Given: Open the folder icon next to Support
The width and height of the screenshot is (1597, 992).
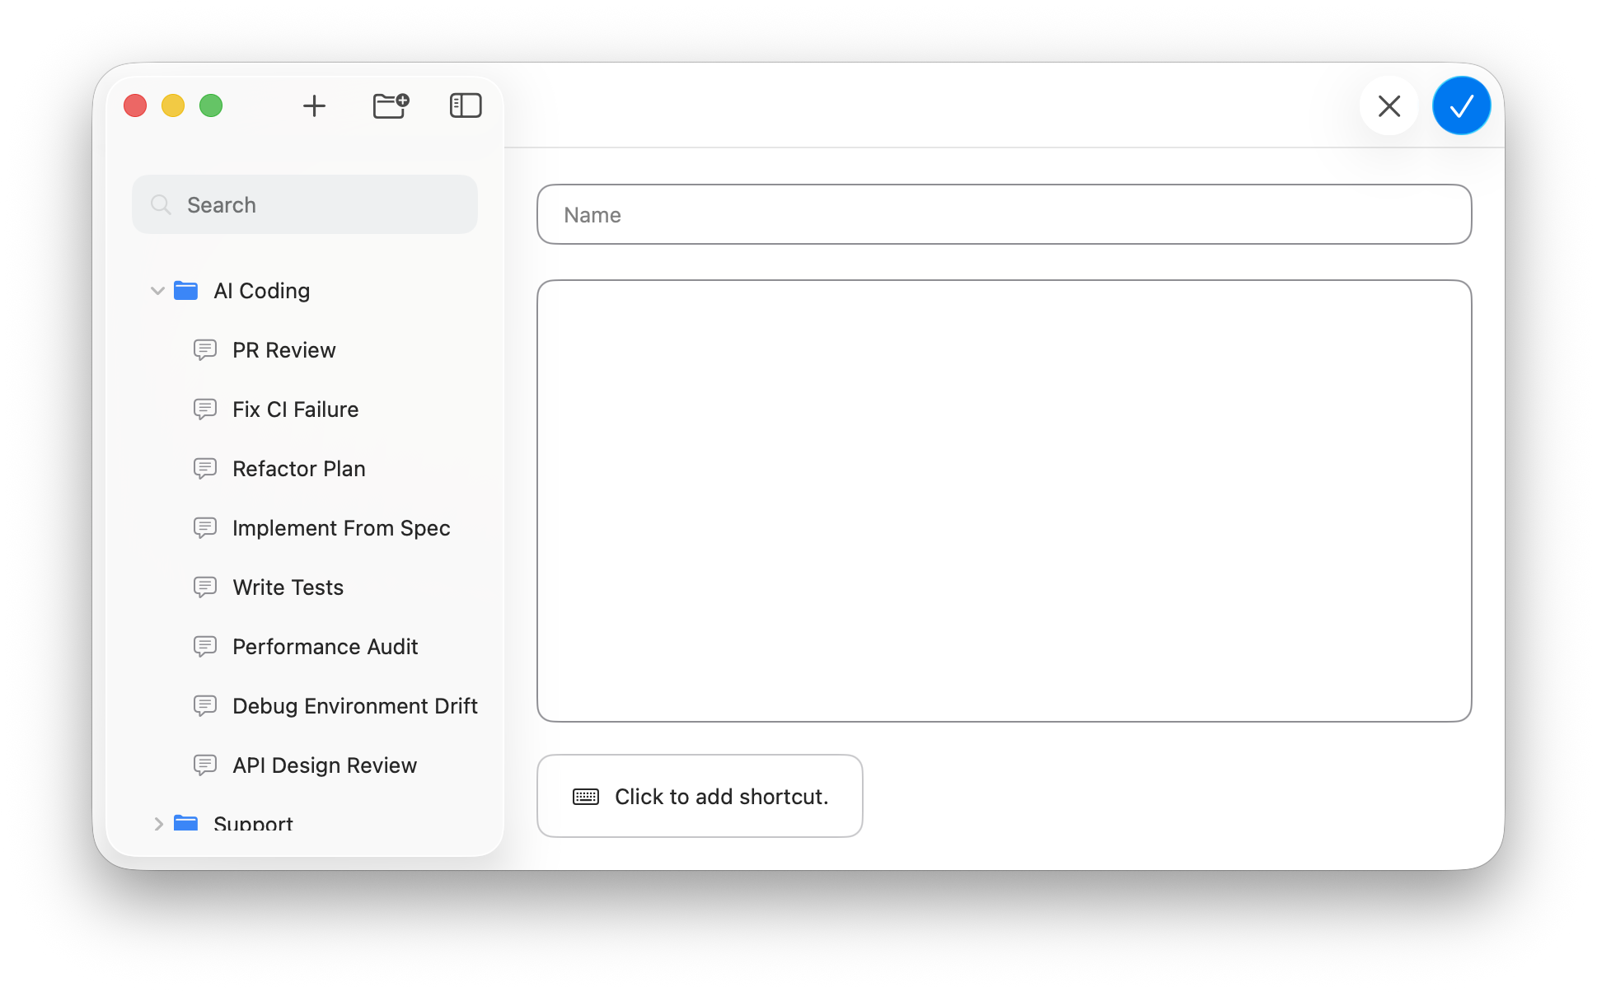Looking at the screenshot, I should click(185, 824).
